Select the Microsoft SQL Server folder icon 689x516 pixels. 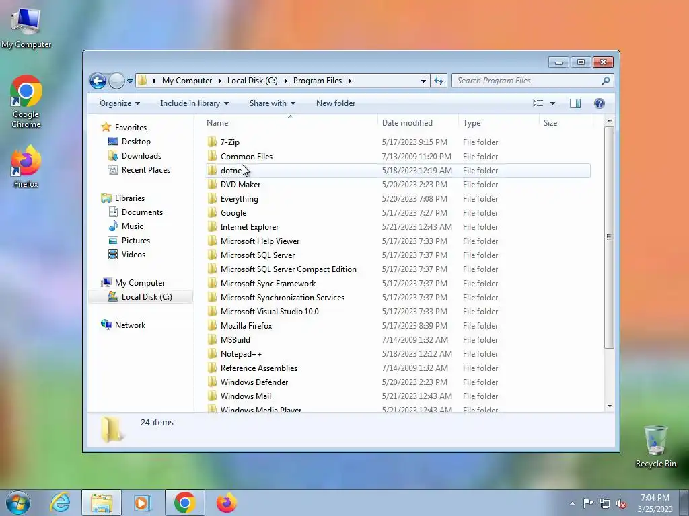point(212,255)
